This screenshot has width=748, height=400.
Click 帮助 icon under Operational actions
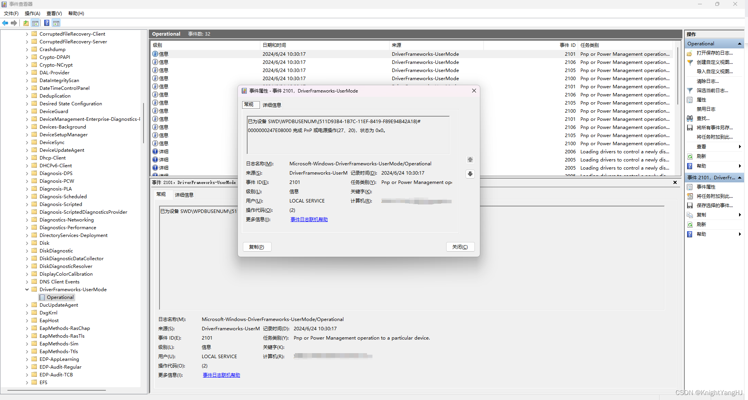(690, 166)
